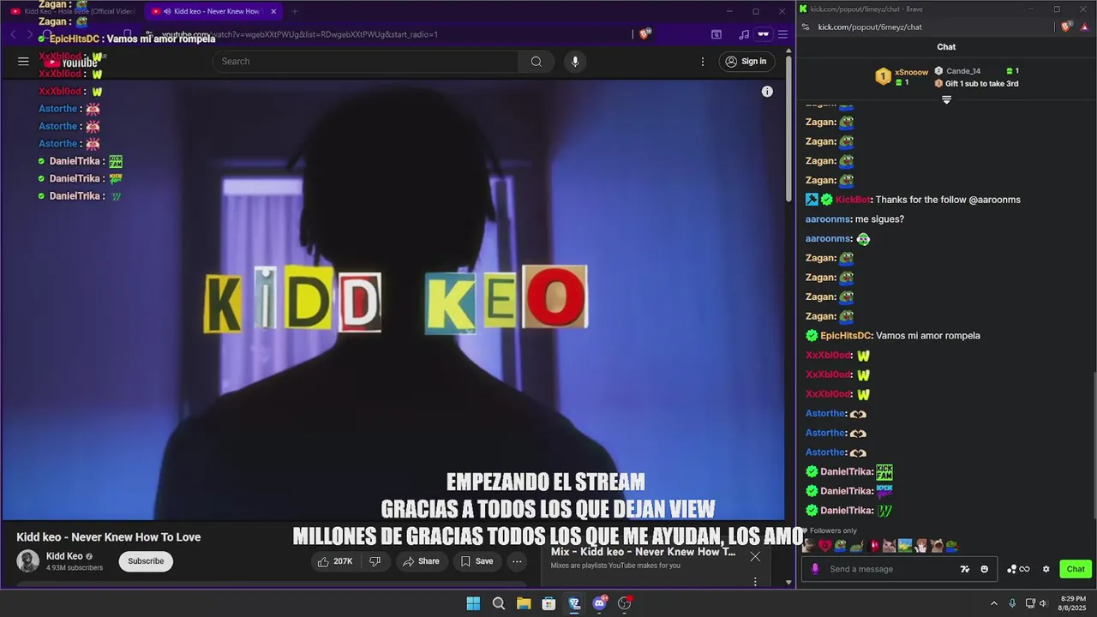1097x617 pixels.
Task: Start voice search with the microphone icon
Action: (x=575, y=61)
